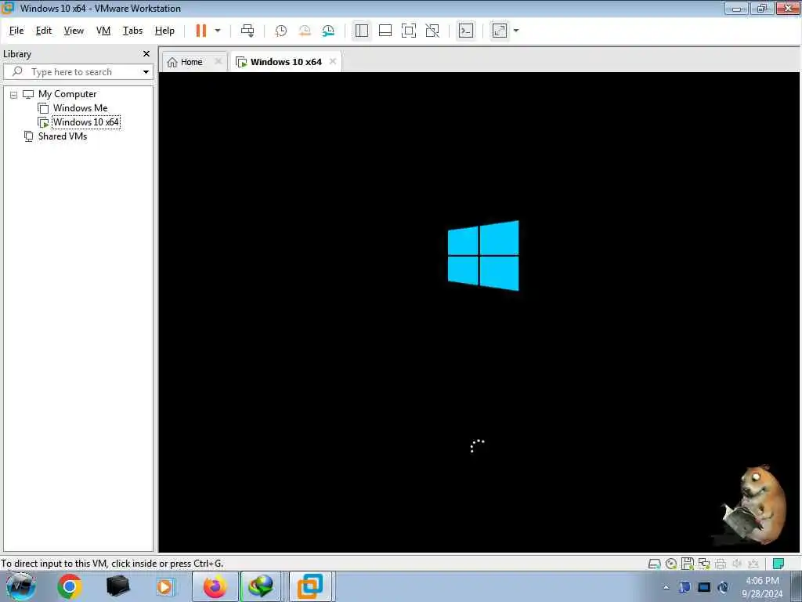802x602 pixels.
Task: Open the power options dropdown arrow
Action: [x=218, y=31]
